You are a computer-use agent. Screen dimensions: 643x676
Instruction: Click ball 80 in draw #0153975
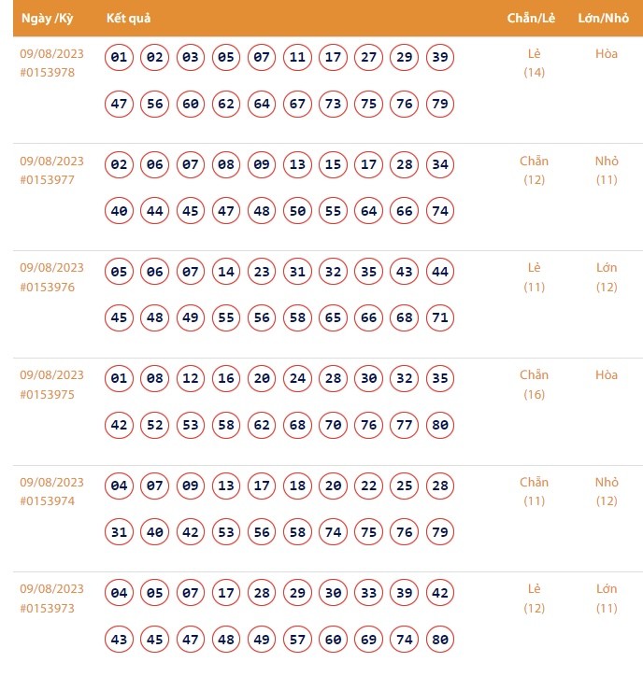pos(440,425)
